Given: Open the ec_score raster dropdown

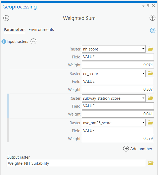Looking at the screenshot, I should [x=143, y=73].
